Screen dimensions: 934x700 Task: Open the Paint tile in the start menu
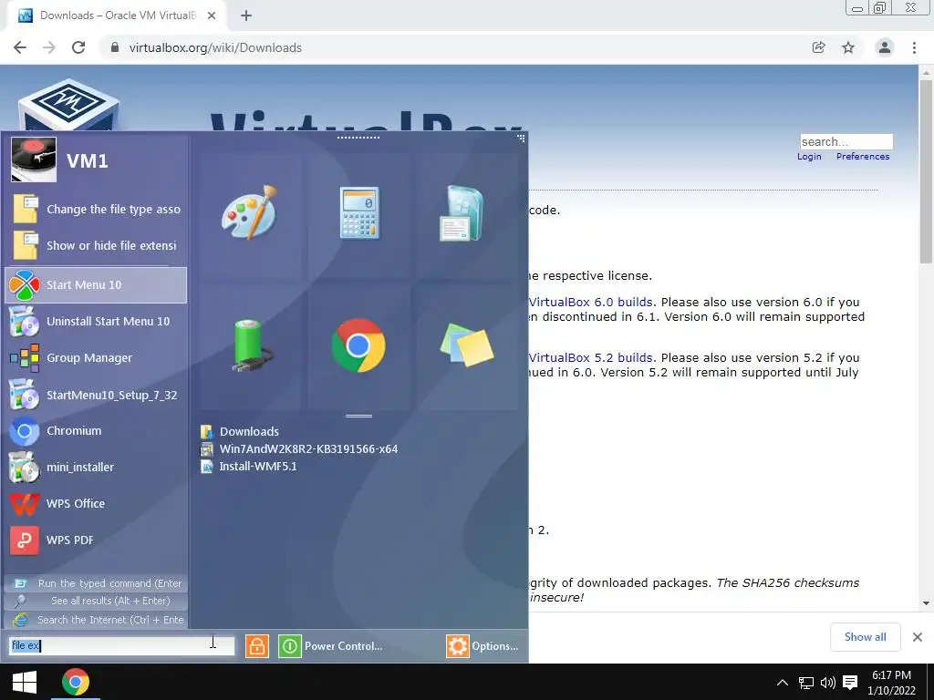click(250, 213)
